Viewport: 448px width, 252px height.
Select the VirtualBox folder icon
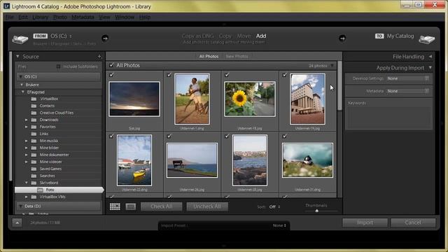(x=34, y=99)
